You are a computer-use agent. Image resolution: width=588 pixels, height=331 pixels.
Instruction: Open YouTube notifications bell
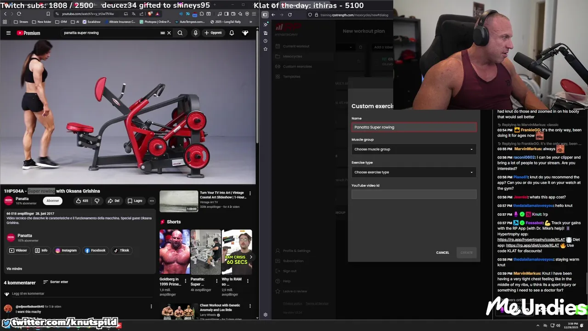(232, 33)
